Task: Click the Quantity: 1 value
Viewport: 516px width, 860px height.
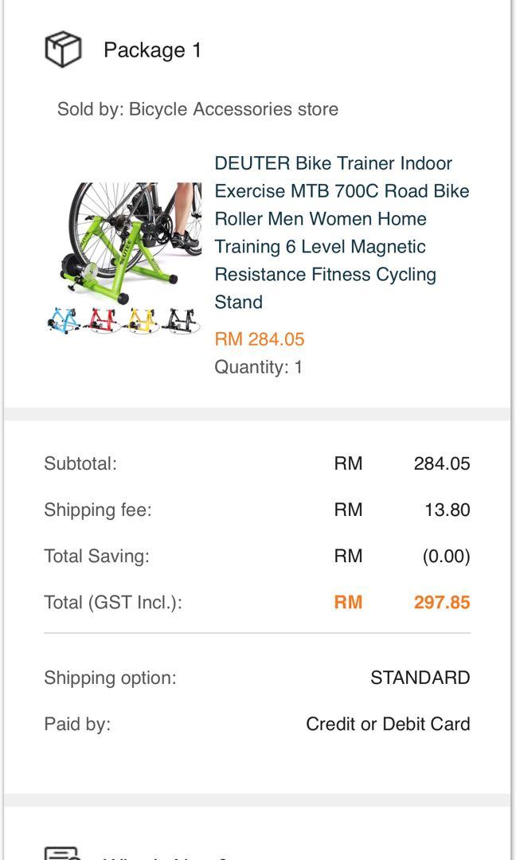Action: [x=254, y=366]
